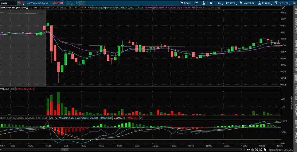Click the MACD value -0.0006008
Screen dimensions: 297x152
click(105, 118)
